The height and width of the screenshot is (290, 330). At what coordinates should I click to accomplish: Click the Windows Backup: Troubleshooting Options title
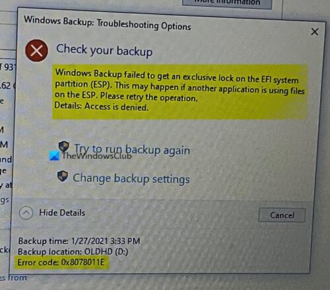(x=108, y=23)
